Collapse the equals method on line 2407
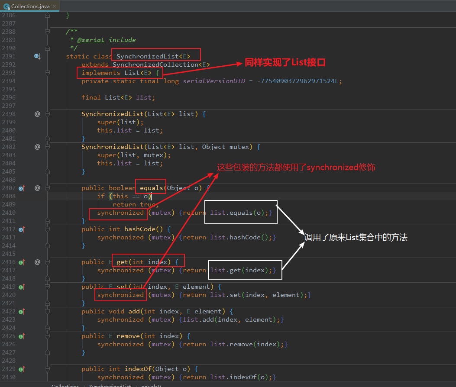Viewport: 456px width, 387px height. point(47,188)
